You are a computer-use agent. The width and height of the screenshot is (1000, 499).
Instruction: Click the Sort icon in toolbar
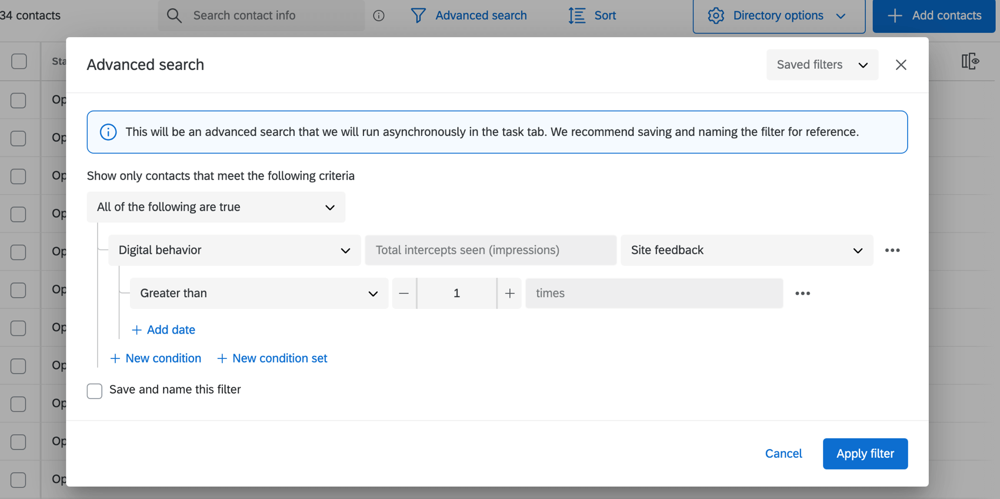coord(577,15)
